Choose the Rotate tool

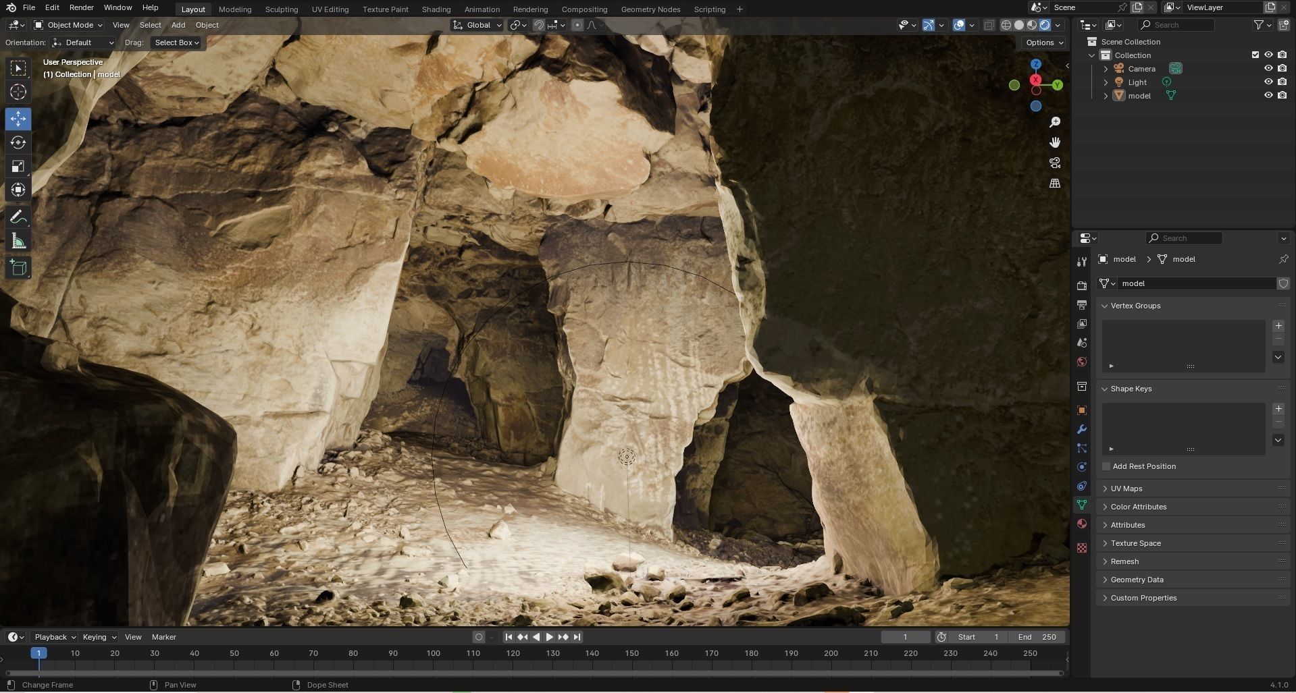pyautogui.click(x=18, y=142)
